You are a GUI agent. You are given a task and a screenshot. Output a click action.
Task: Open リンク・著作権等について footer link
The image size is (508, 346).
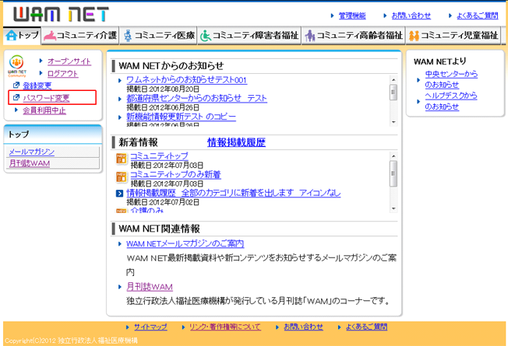pos(225,327)
